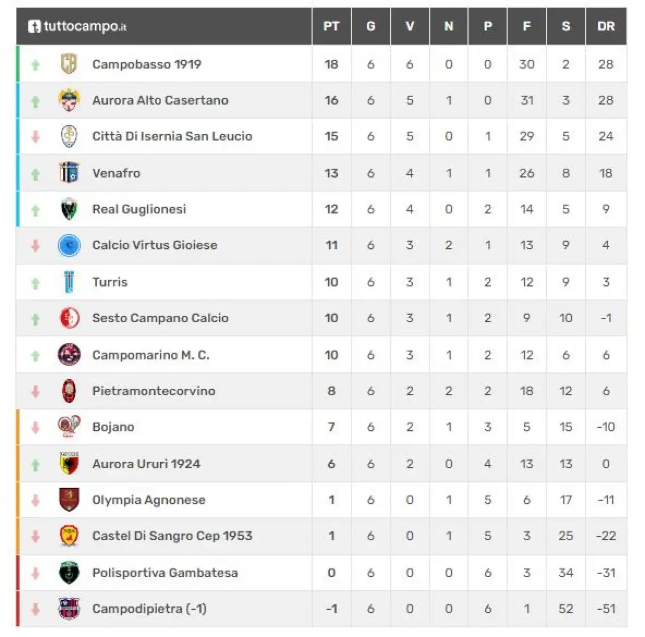Sort table by DR column header
This screenshot has width=645, height=637.
606,26
